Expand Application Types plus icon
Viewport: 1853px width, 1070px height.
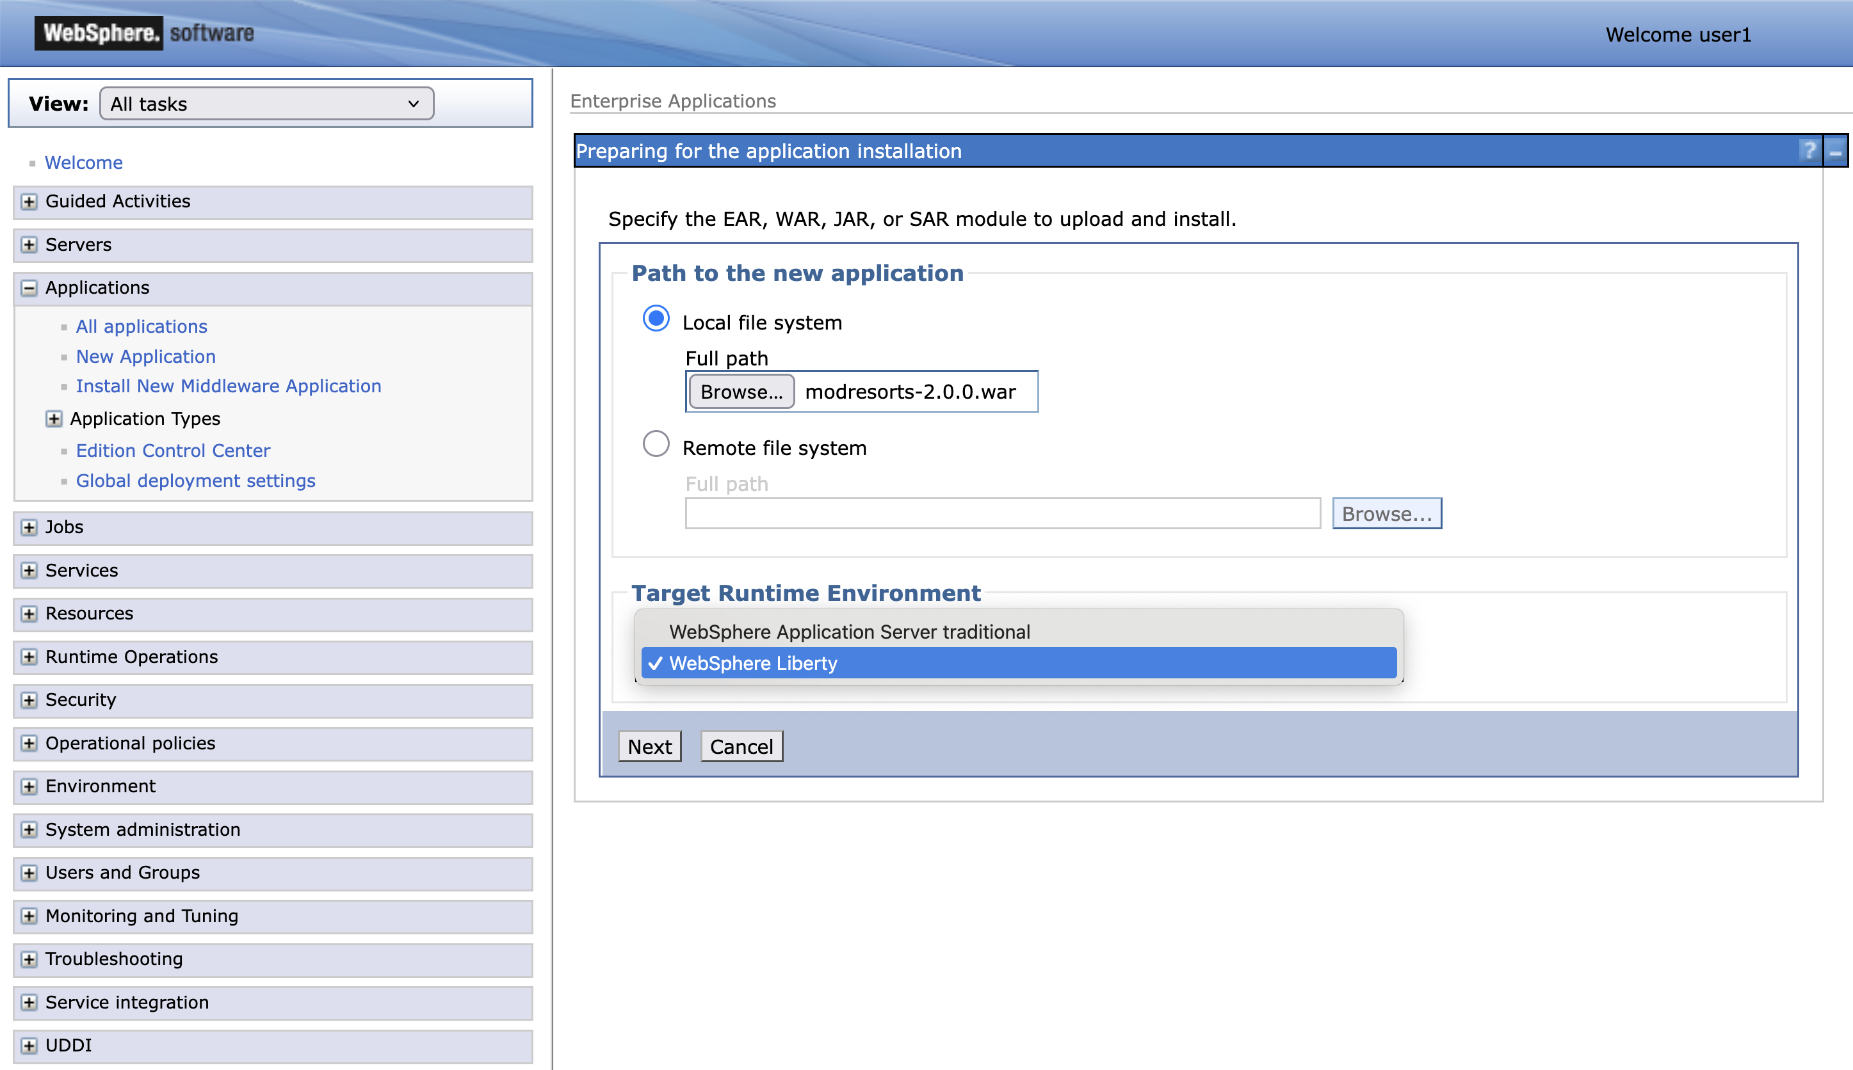54,419
